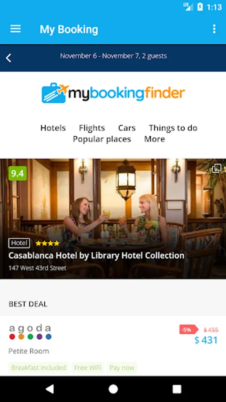Tap the Breakfast included tag
Image resolution: width=226 pixels, height=402 pixels.
click(39, 368)
